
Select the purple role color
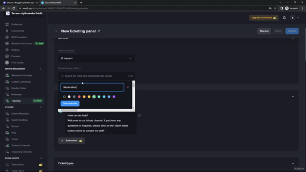pyautogui.click(x=114, y=97)
